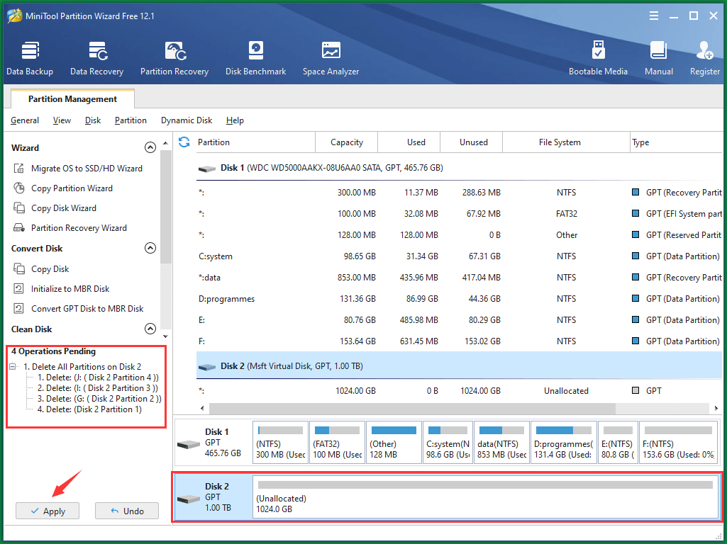Image resolution: width=727 pixels, height=544 pixels.
Task: Apply pending operations
Action: tap(48, 511)
